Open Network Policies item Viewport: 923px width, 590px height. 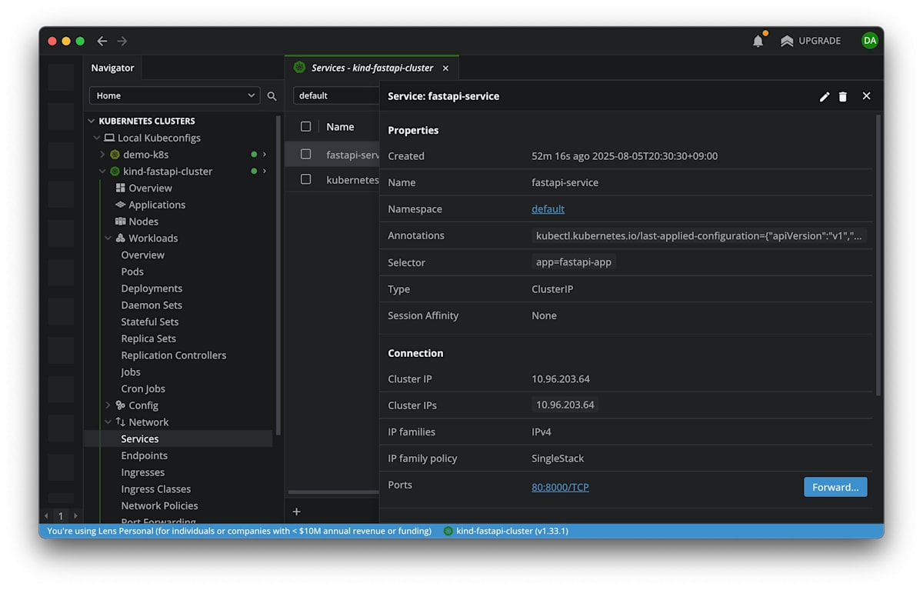point(159,506)
